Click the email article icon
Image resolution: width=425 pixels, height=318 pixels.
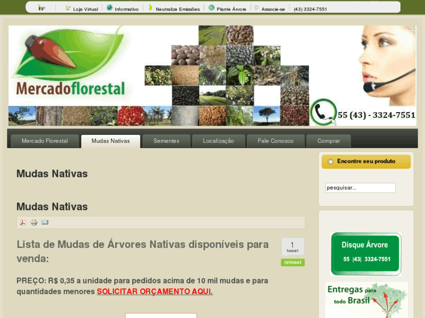[45, 222]
